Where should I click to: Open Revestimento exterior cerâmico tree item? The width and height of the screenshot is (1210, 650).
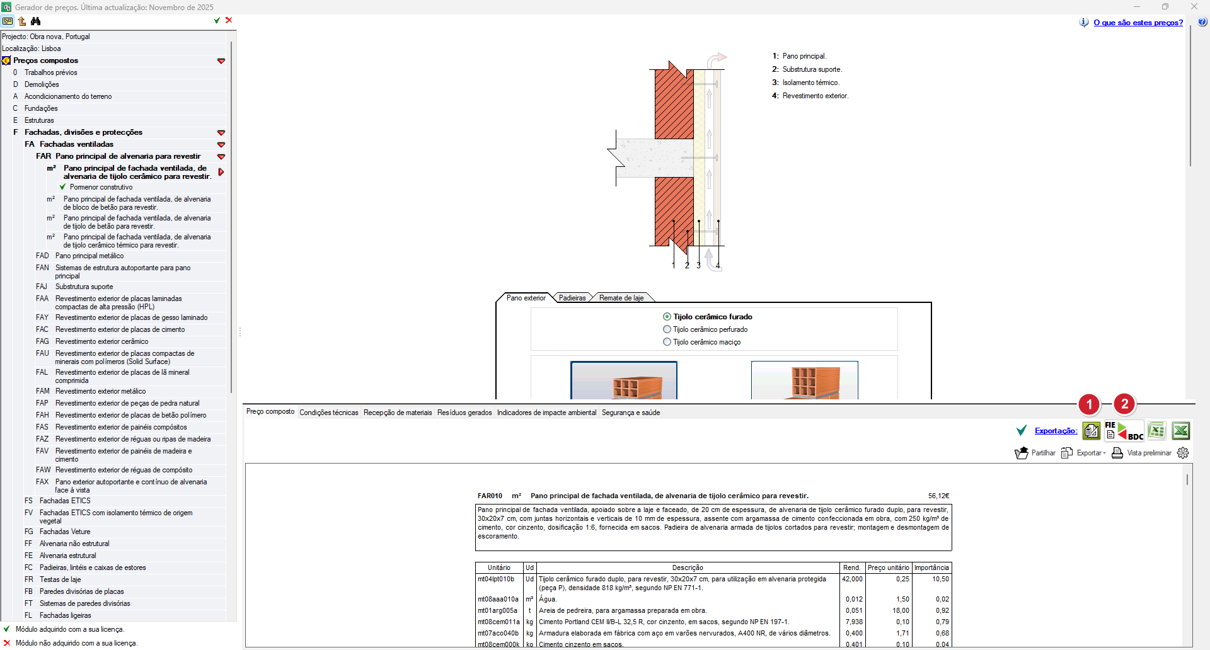101,341
